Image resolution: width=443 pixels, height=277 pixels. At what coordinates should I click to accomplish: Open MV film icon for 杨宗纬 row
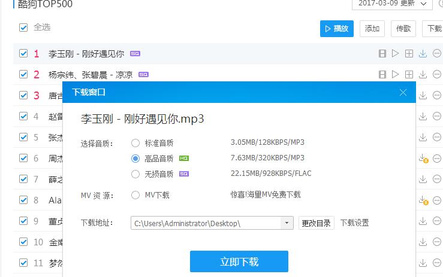[382, 74]
